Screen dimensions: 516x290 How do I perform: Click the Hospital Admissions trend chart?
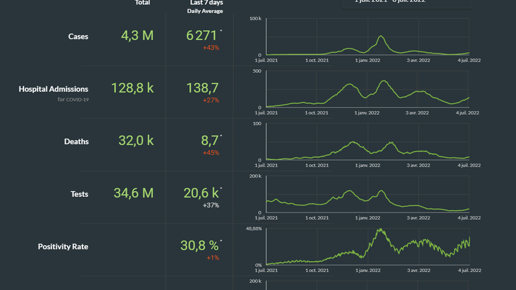[x=367, y=90]
